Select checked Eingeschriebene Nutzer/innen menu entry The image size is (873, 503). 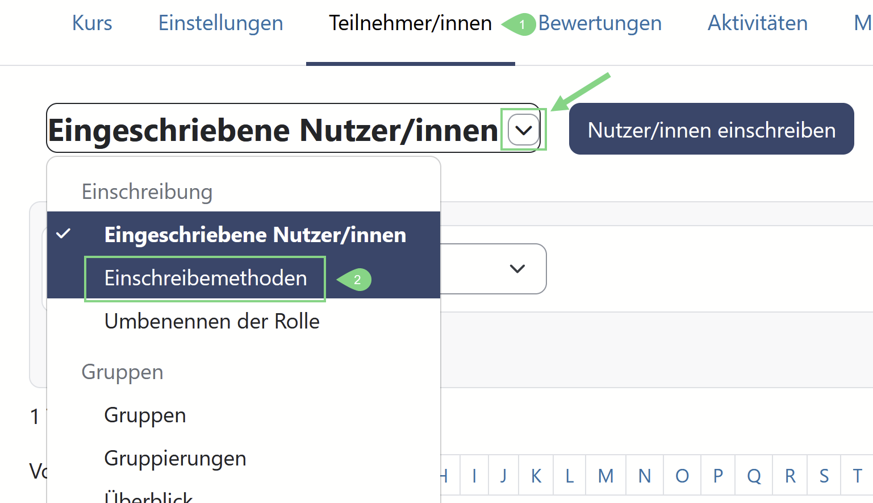click(x=255, y=235)
